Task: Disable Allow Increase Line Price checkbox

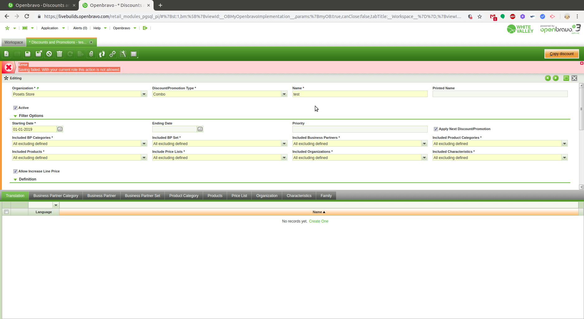Action: [x=15, y=171]
